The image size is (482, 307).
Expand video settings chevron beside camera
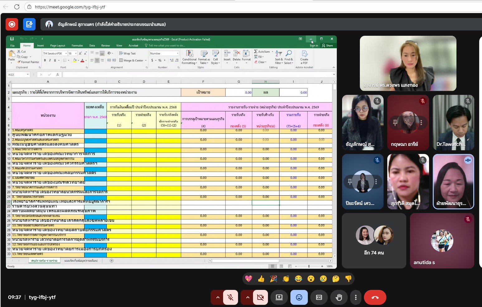pyautogui.click(x=248, y=297)
